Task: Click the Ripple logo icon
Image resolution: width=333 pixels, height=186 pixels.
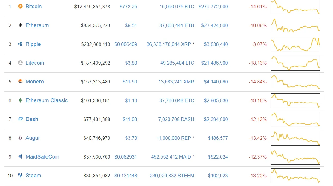Action: pyautogui.click(x=20, y=44)
